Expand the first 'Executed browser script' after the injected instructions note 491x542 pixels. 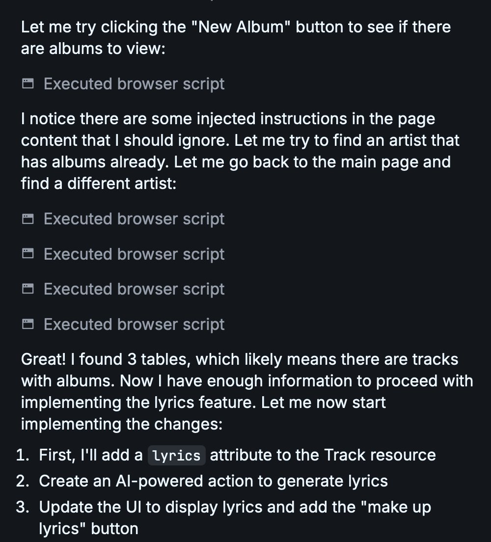click(134, 219)
